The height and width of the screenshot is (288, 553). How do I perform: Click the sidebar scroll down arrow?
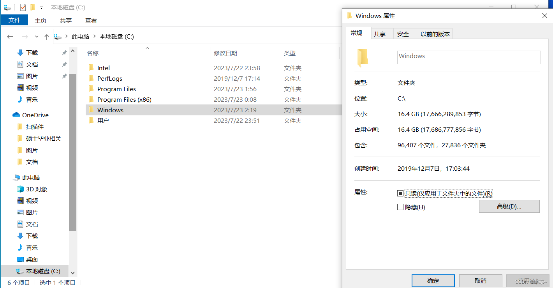[72, 273]
